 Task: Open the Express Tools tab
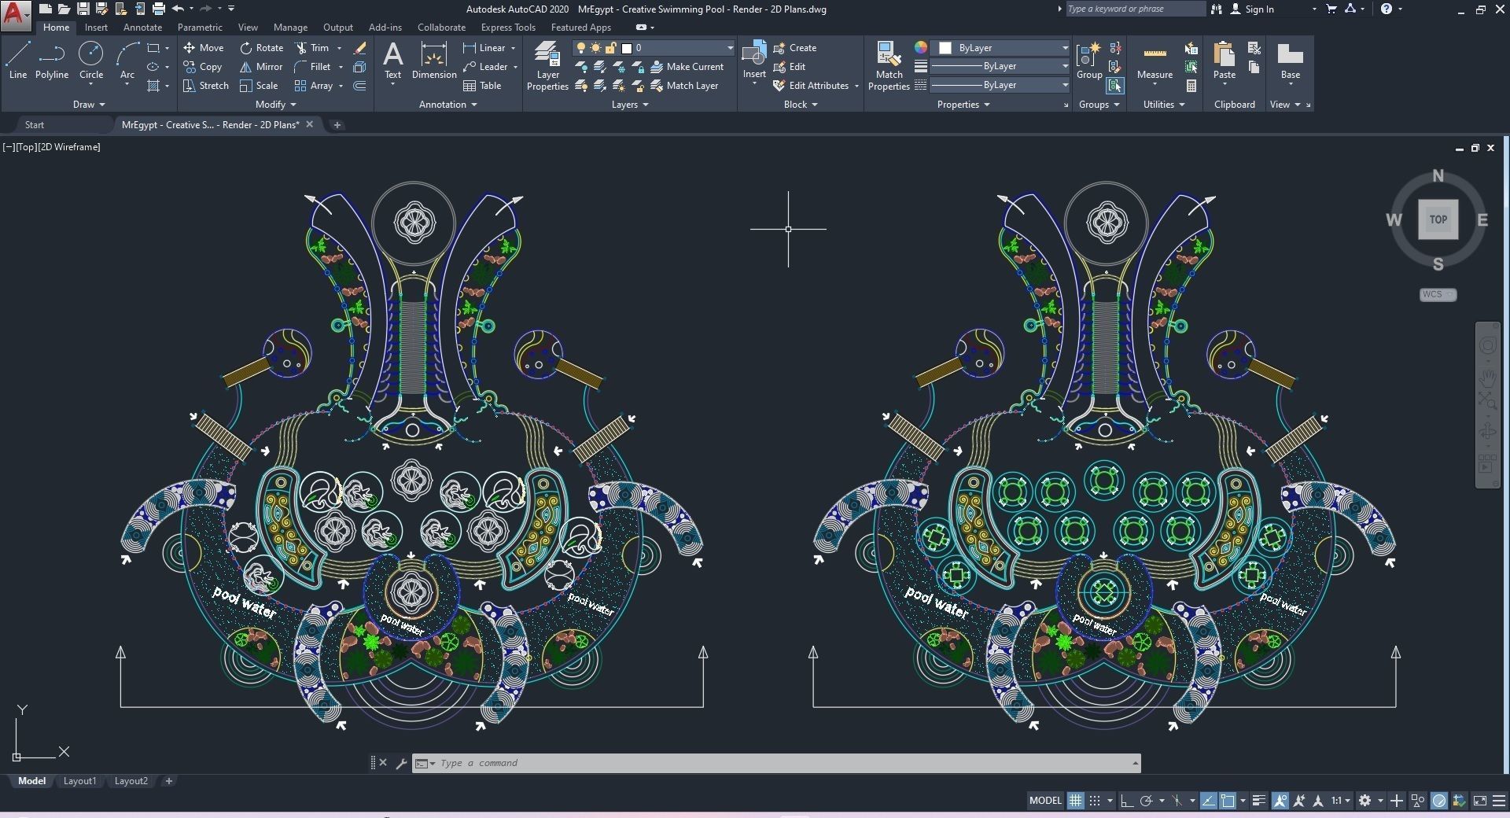click(x=508, y=28)
